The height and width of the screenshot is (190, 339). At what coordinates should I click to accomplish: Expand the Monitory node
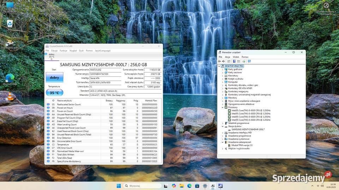coord(222,98)
